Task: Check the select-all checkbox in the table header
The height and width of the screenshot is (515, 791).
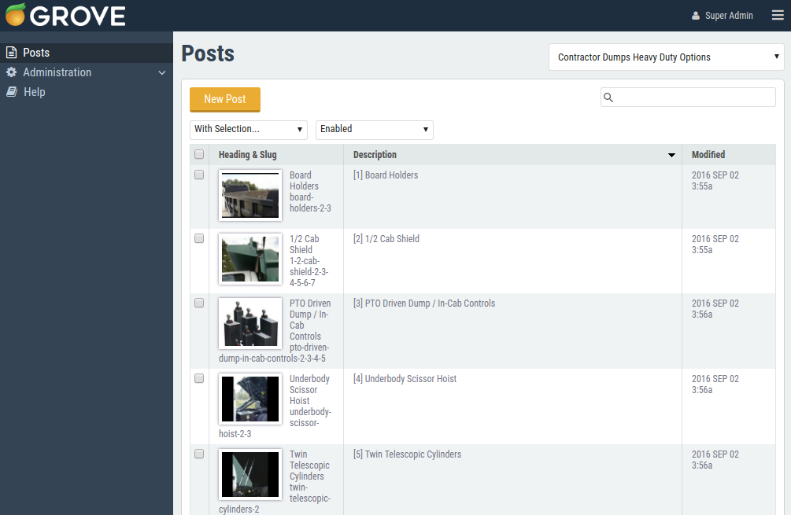Action: pyautogui.click(x=199, y=154)
